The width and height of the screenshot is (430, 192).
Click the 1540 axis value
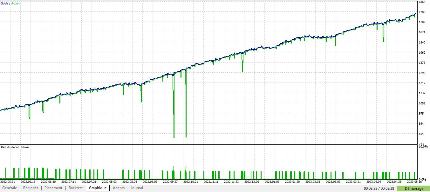point(422,43)
